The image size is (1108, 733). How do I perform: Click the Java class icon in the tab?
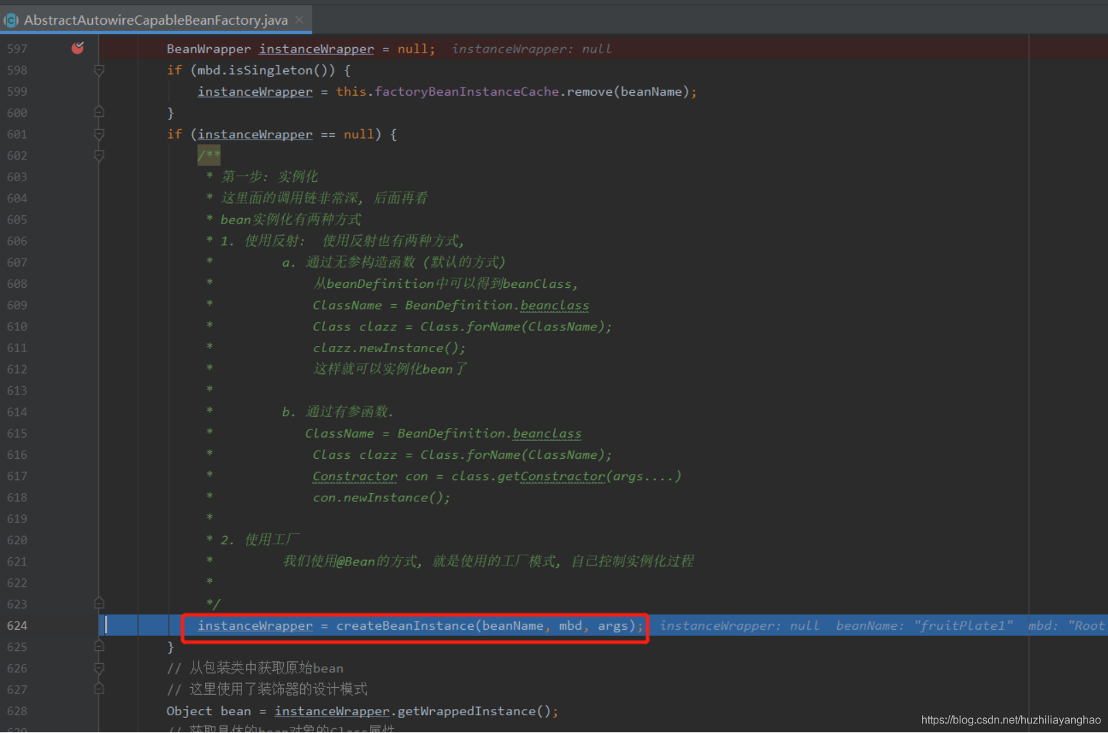point(11,21)
